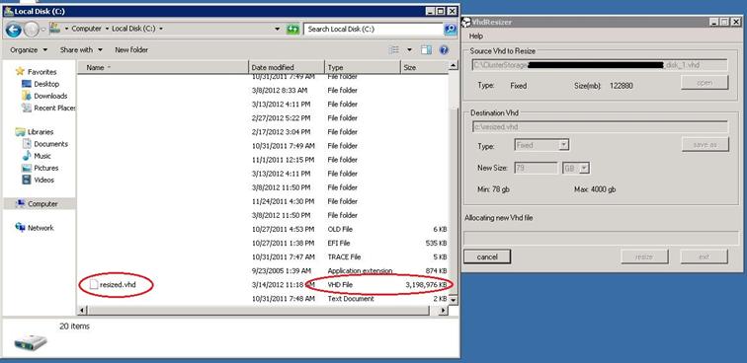747x363 pixels.
Task: Toggle the preview pane icon
Action: (x=426, y=50)
